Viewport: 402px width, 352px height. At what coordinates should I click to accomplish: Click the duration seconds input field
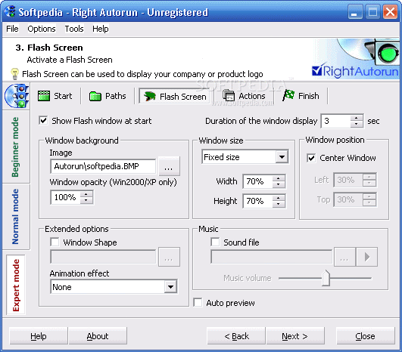(336, 121)
